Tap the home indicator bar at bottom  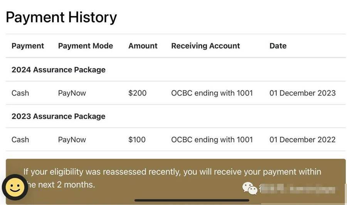(192, 200)
